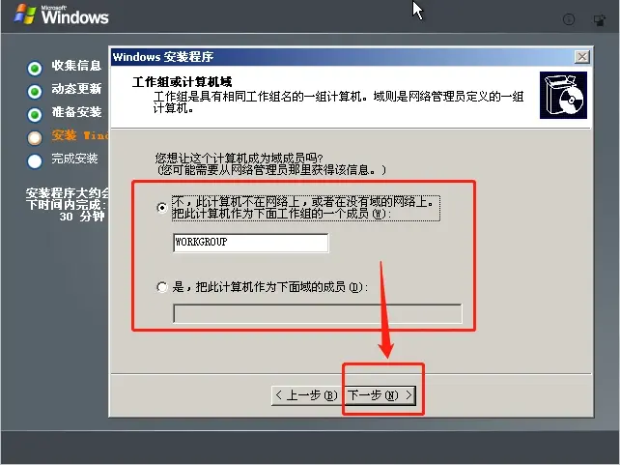Click the orange 安装 Windows step label
This screenshot has height=465, width=620.
click(80, 135)
